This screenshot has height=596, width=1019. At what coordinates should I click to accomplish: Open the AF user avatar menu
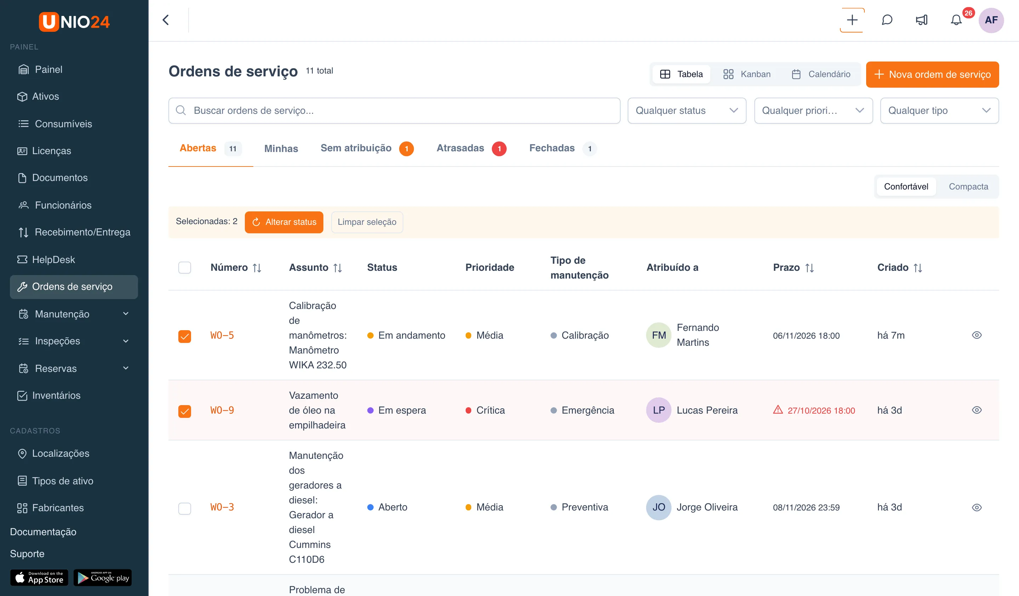(x=991, y=20)
